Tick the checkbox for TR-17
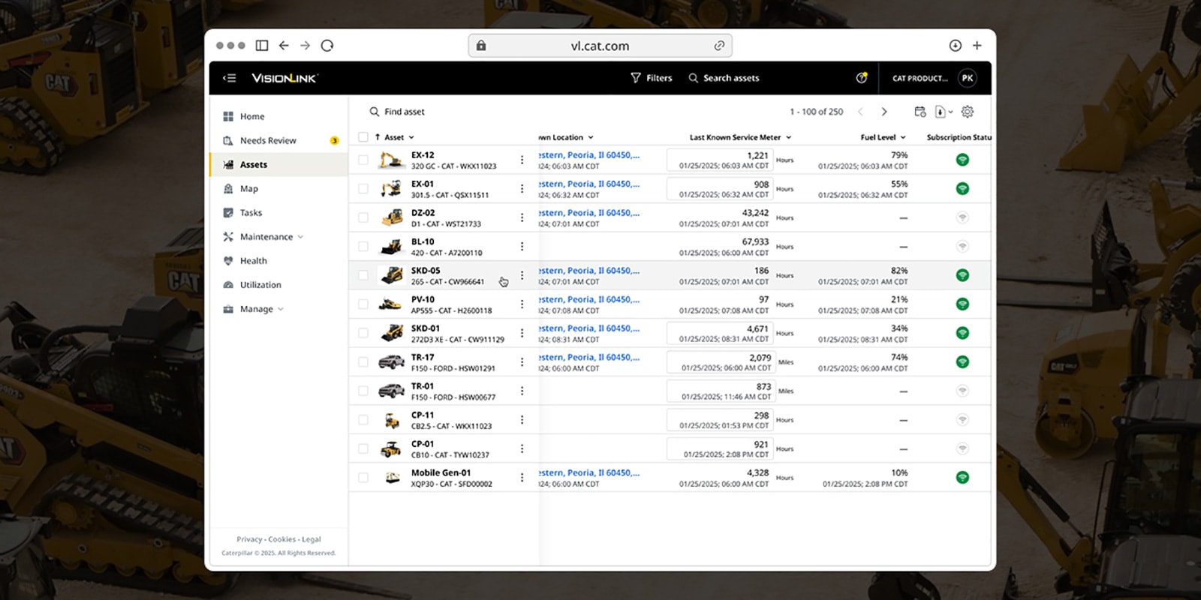This screenshot has width=1201, height=600. click(363, 362)
